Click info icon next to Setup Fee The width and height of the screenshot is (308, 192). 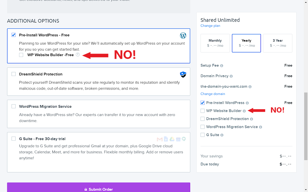tap(222, 66)
